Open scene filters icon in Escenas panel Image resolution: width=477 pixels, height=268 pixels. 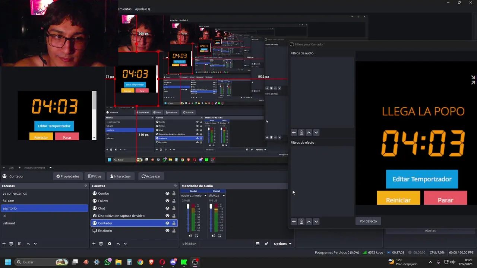click(x=19, y=244)
